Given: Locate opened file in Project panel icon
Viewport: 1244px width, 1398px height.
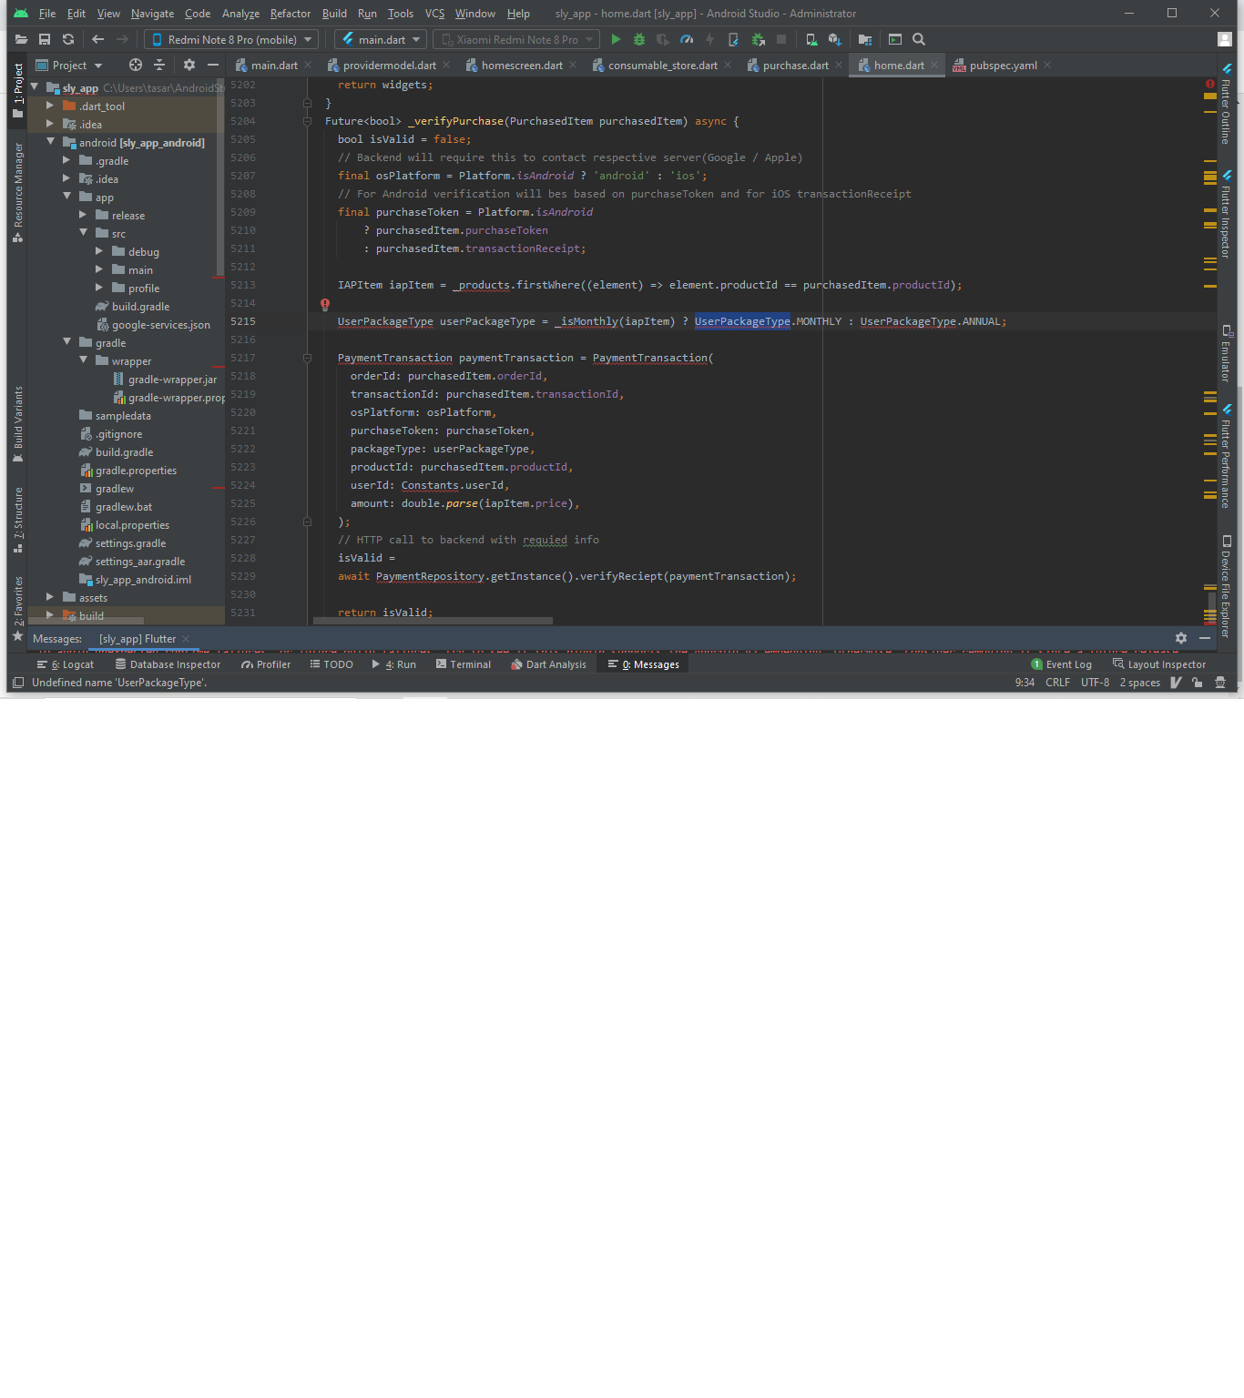Looking at the screenshot, I should pyautogui.click(x=136, y=65).
